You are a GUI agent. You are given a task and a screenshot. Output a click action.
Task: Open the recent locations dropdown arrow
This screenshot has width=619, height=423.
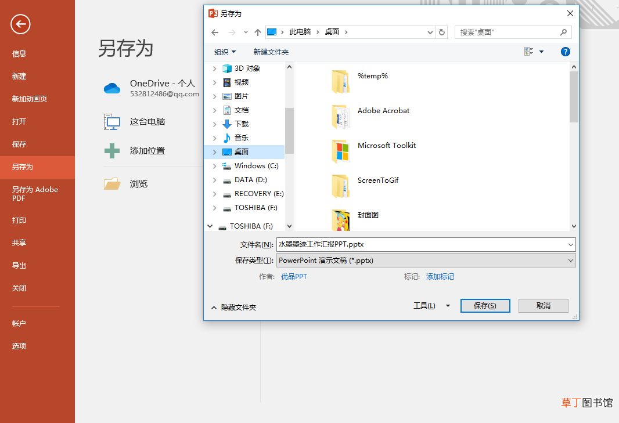pos(246,32)
